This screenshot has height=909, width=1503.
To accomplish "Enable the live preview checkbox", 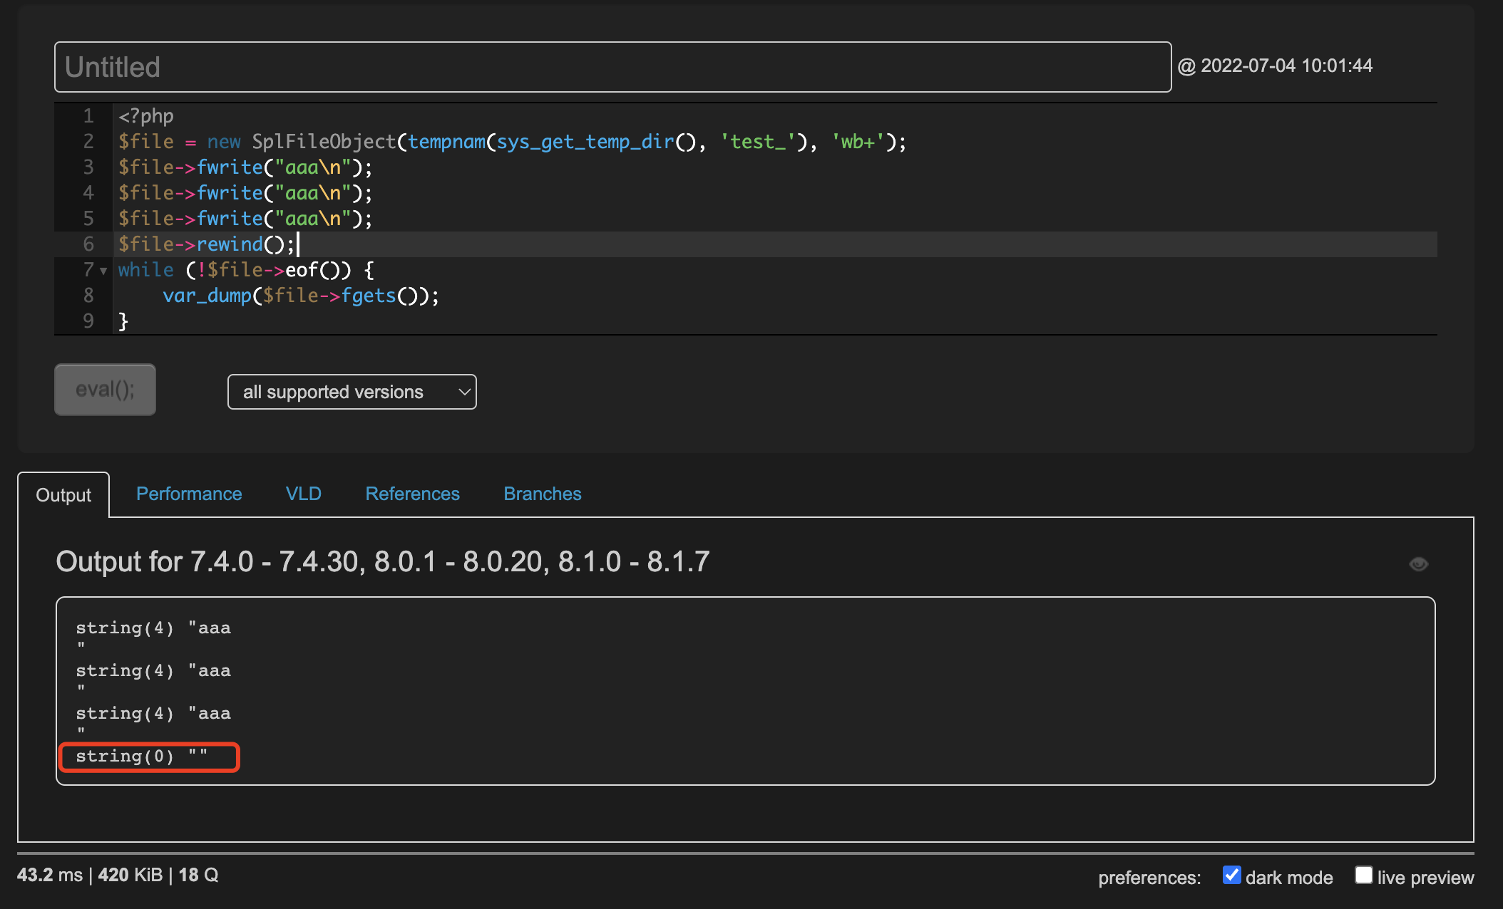I will 1363,875.
